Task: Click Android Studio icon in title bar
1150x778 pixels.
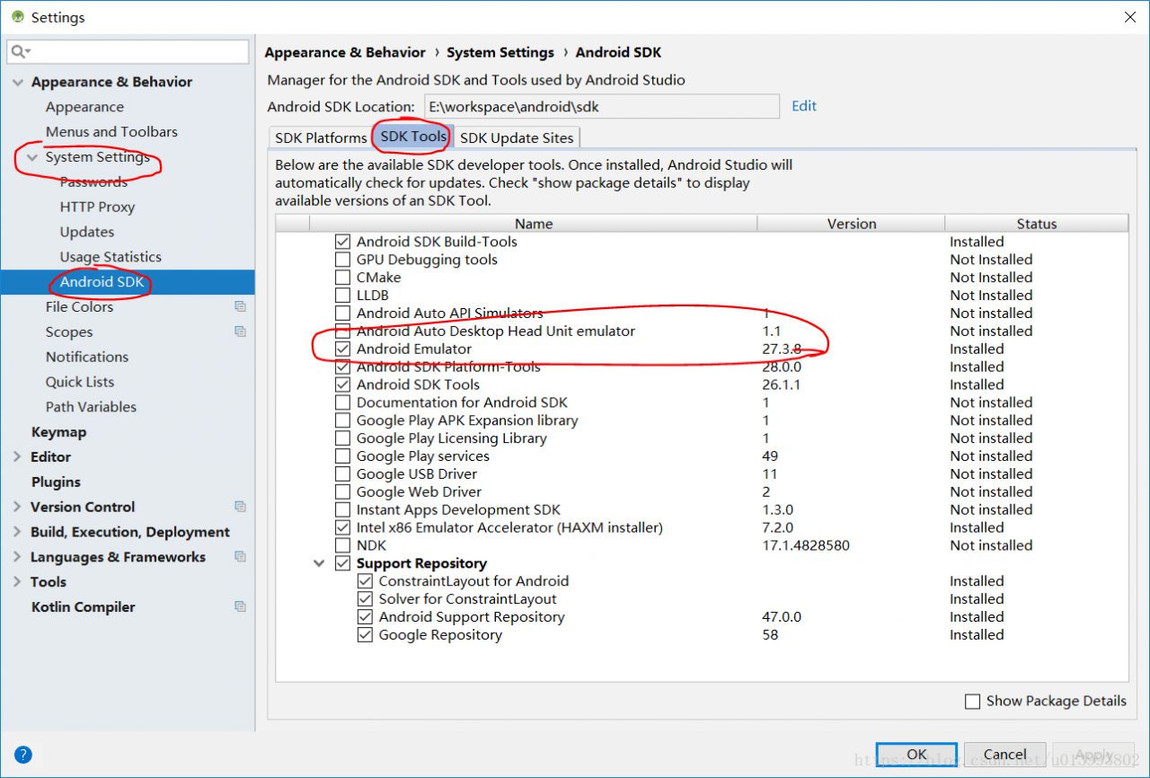Action: [17, 16]
